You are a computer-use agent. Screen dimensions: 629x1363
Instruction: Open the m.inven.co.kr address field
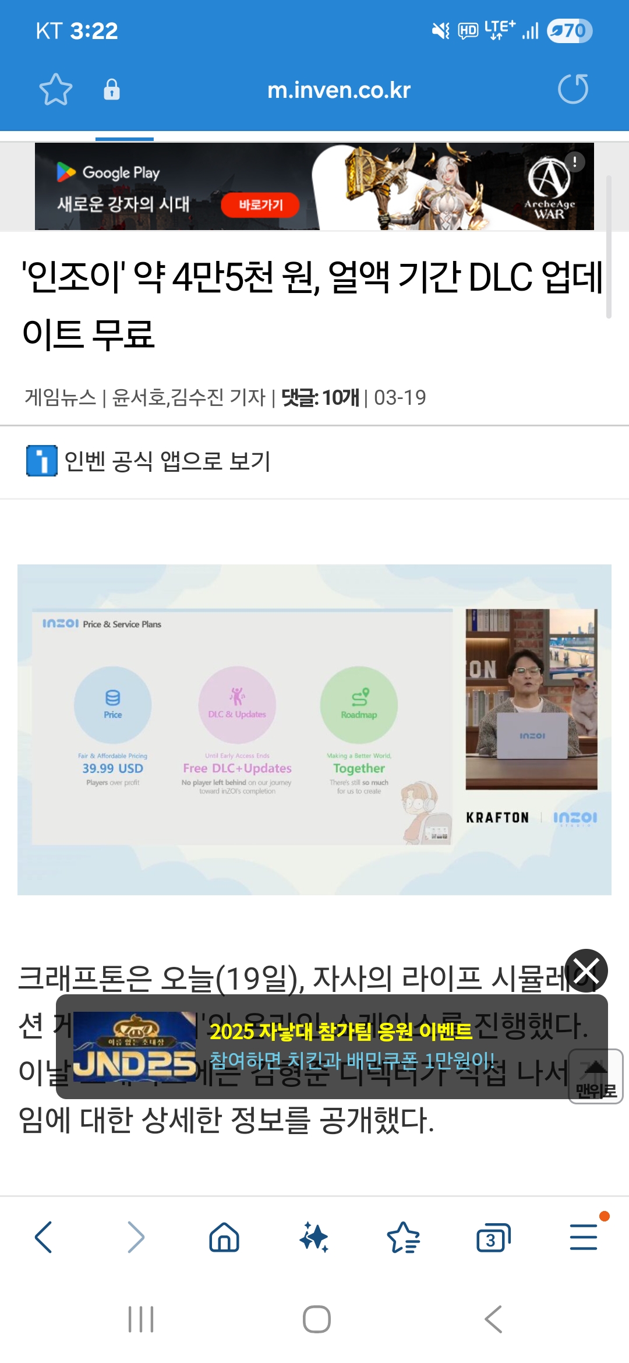coord(339,90)
